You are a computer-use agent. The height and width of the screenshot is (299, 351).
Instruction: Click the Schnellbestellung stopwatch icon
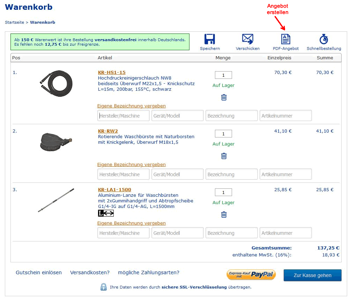(x=323, y=39)
